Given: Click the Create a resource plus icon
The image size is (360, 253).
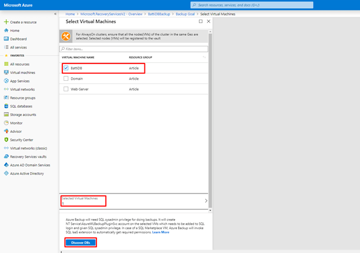Looking at the screenshot, I should pyautogui.click(x=6, y=22).
